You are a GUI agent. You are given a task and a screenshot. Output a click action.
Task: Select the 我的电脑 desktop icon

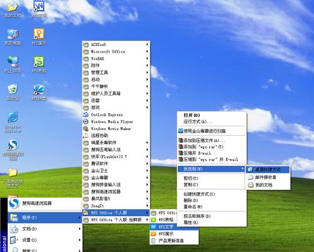point(13,37)
